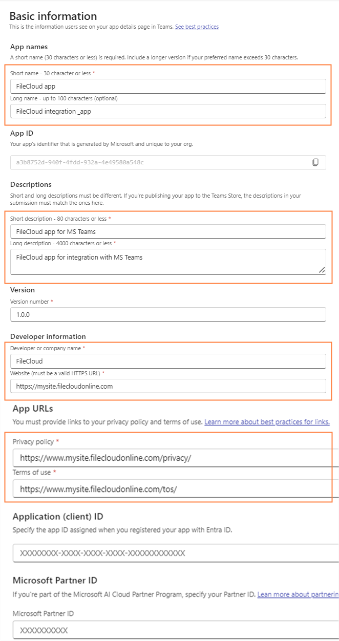The image size is (339, 641).
Task: Edit the Terms of use URL field
Action: click(x=176, y=489)
